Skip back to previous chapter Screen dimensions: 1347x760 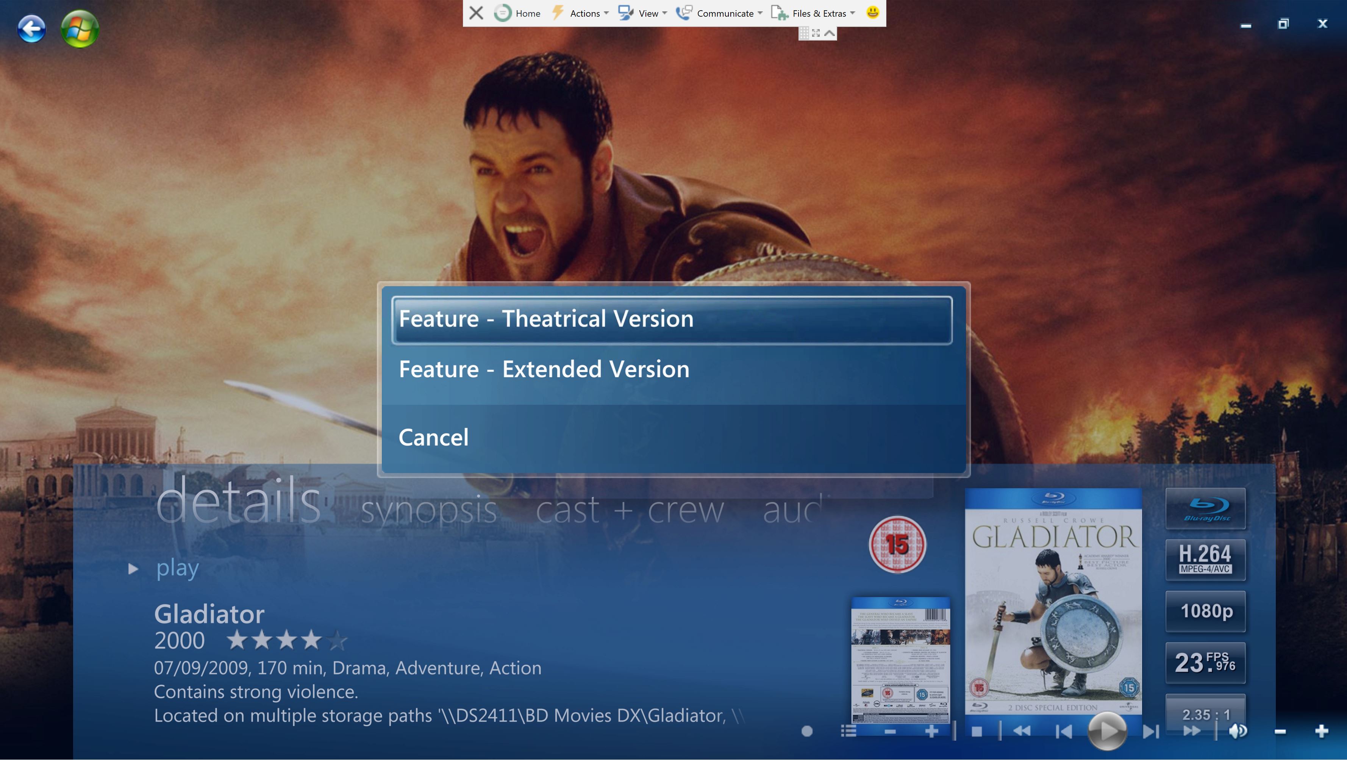[1064, 731]
